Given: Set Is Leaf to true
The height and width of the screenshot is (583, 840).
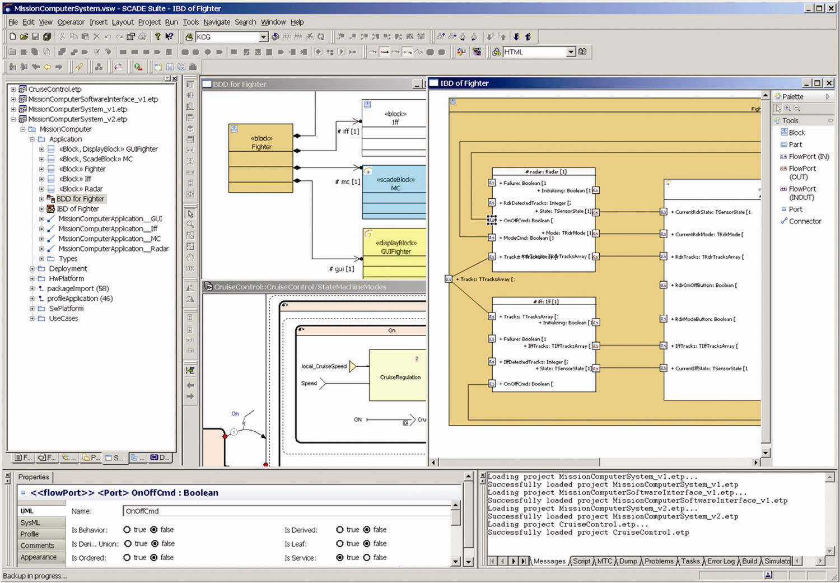Looking at the screenshot, I should pos(340,544).
